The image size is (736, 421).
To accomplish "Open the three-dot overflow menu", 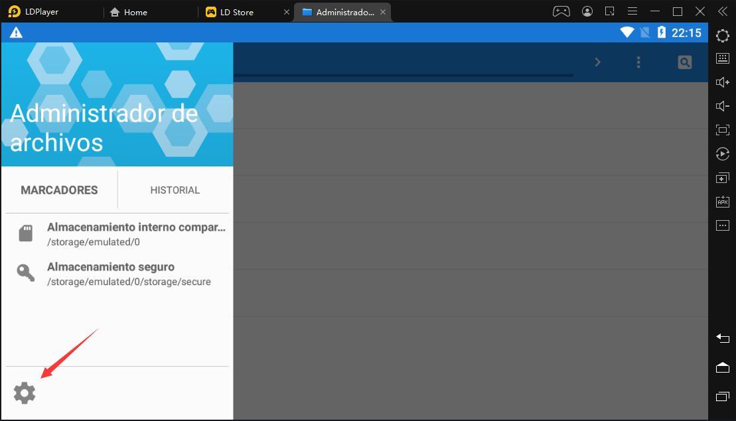I will (638, 62).
